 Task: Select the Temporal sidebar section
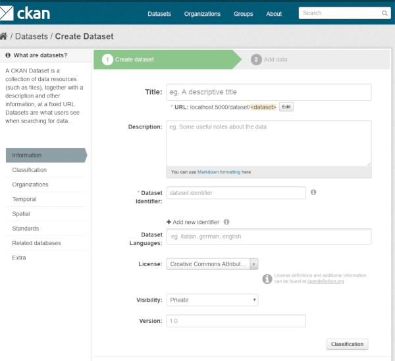pos(45,199)
